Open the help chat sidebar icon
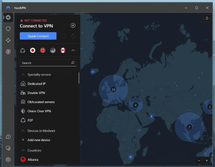215x167 pixels. click(8, 137)
